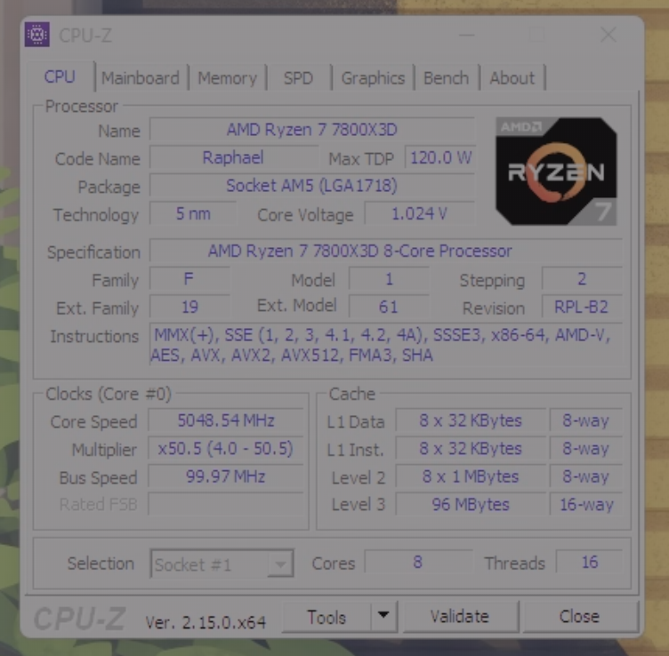Click the Package value Socket AM5 (LGA1718)
The width and height of the screenshot is (669, 656).
click(312, 186)
